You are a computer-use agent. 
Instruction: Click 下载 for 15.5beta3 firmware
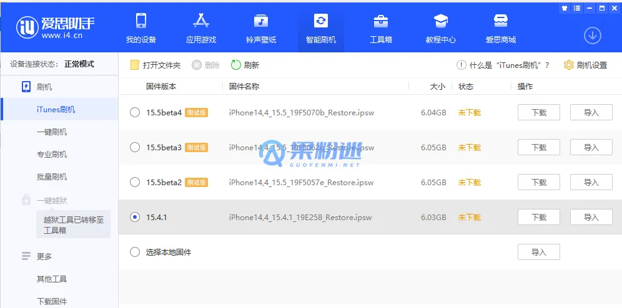(539, 147)
